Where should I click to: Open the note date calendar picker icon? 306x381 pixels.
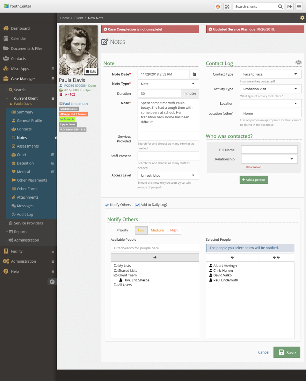coord(194,74)
